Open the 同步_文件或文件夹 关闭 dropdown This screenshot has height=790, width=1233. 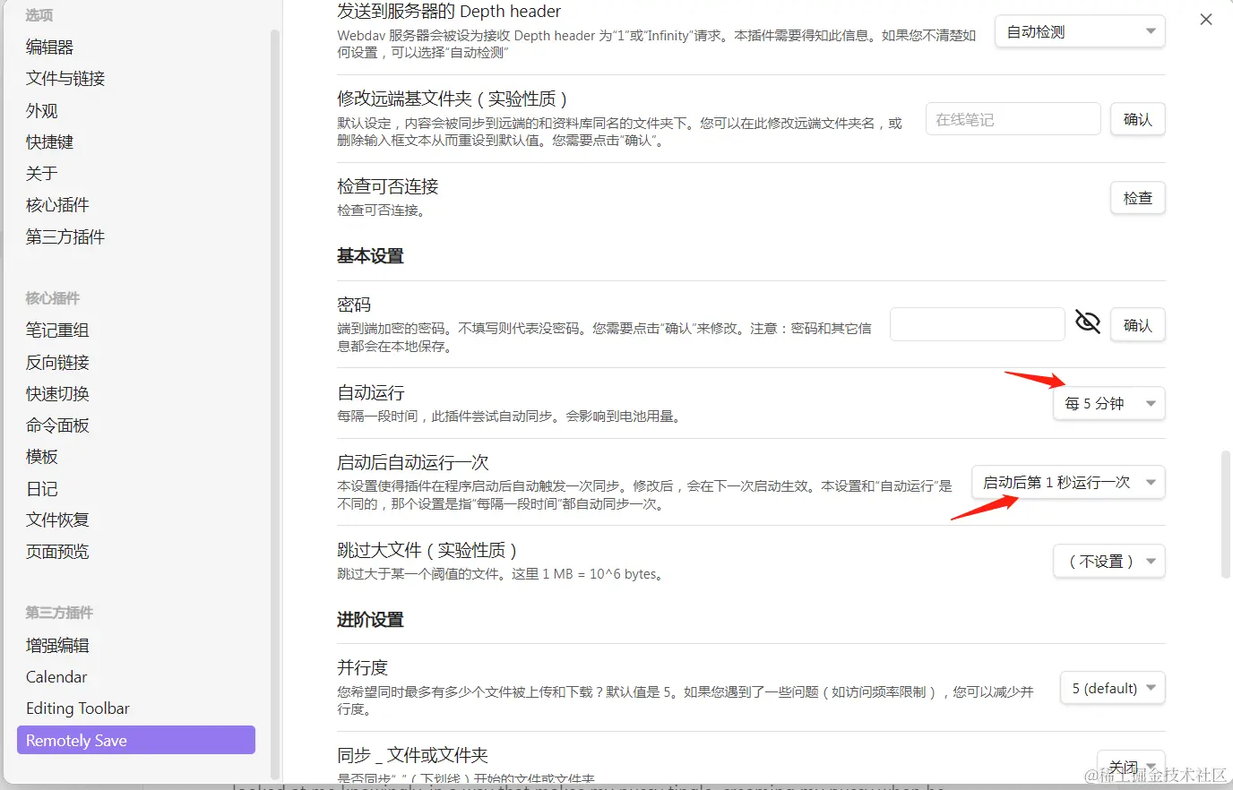click(x=1131, y=767)
